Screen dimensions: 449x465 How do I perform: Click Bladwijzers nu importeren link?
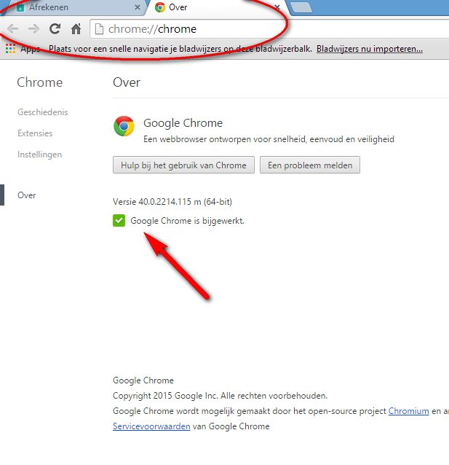(x=370, y=49)
